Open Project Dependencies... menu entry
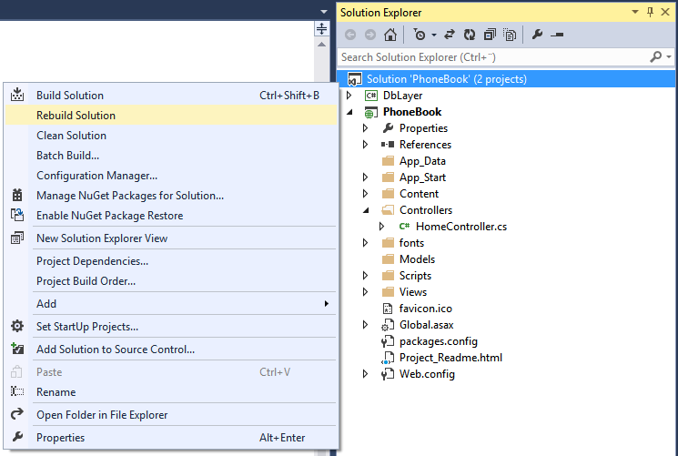 pyautogui.click(x=171, y=261)
